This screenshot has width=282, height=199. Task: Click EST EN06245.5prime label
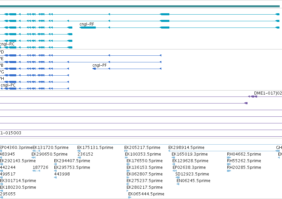(193, 181)
